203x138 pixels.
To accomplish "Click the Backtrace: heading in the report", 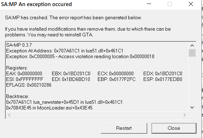I will click(18, 96).
